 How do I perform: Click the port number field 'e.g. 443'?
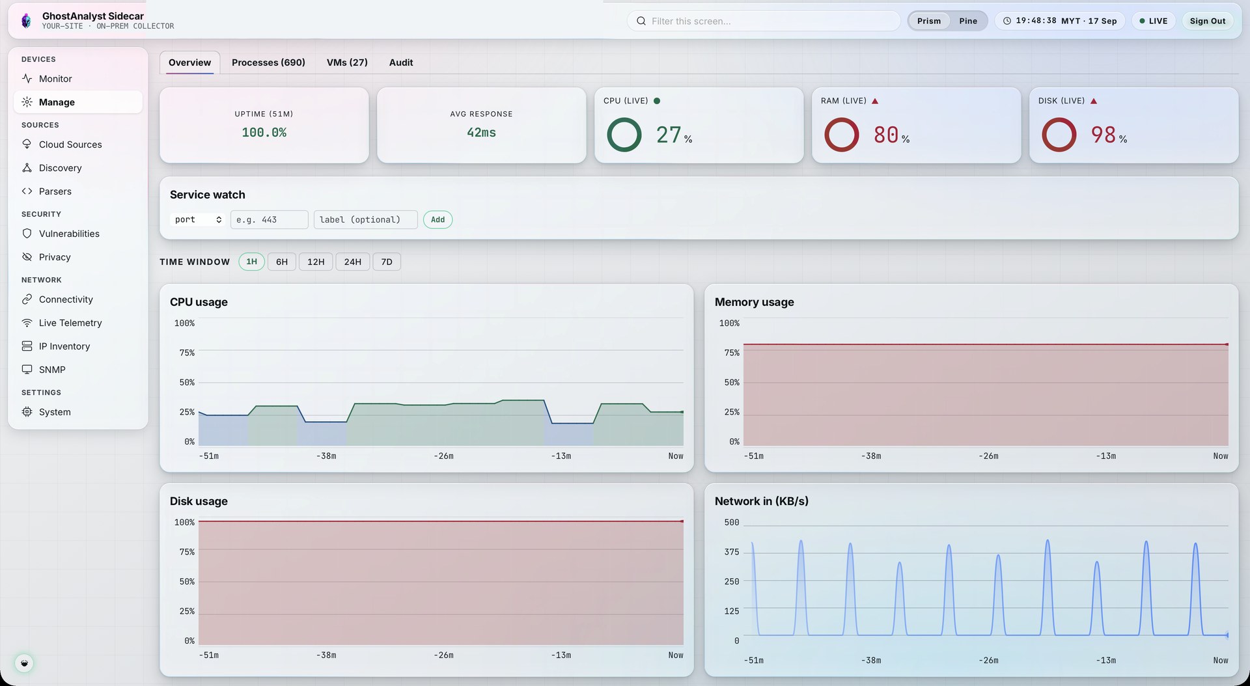click(x=270, y=220)
